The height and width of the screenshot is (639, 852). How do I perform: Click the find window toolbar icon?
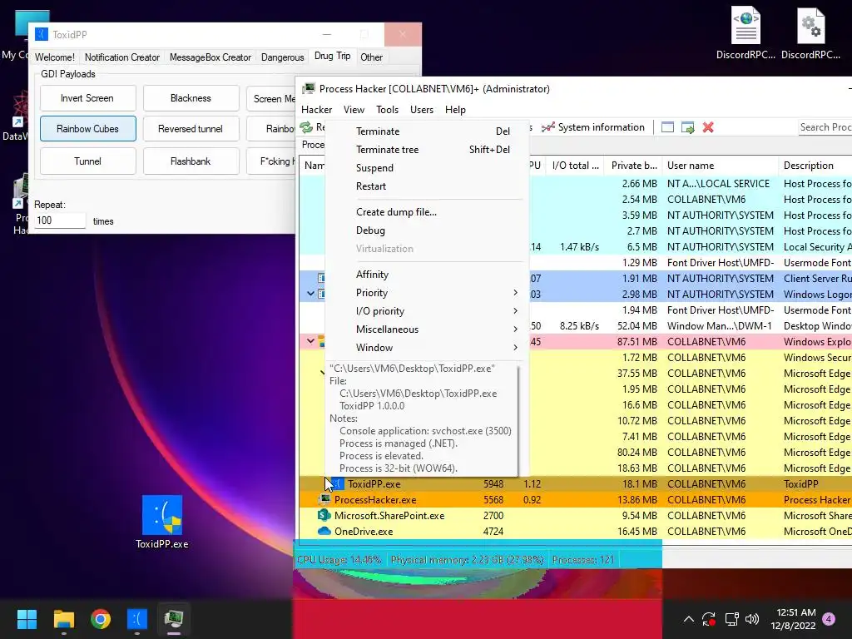click(x=667, y=127)
